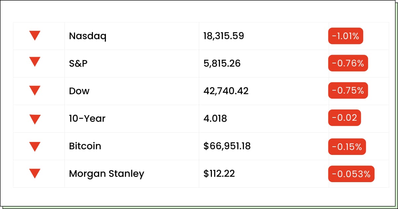Click the Dow label
Screen dimensions: 398x209
tap(79, 91)
